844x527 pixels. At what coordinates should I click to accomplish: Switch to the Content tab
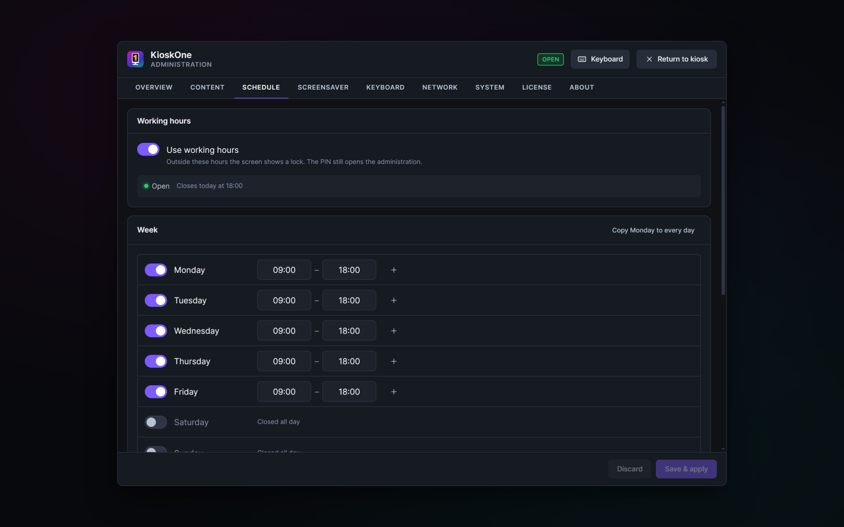(x=207, y=87)
